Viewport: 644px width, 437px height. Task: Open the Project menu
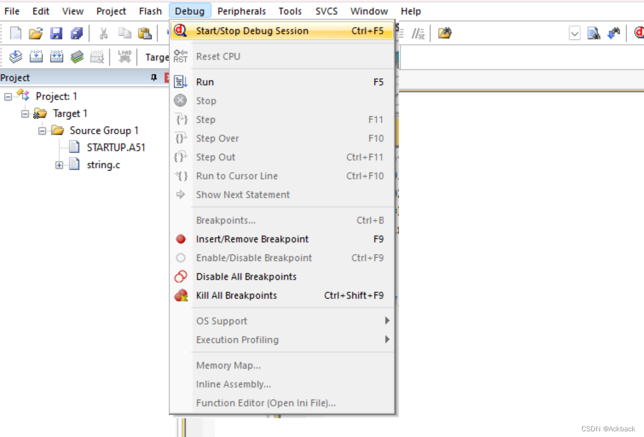click(111, 11)
